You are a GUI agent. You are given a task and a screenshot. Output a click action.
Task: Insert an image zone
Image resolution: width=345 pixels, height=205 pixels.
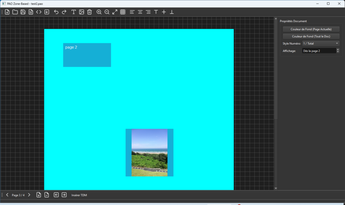(x=82, y=12)
